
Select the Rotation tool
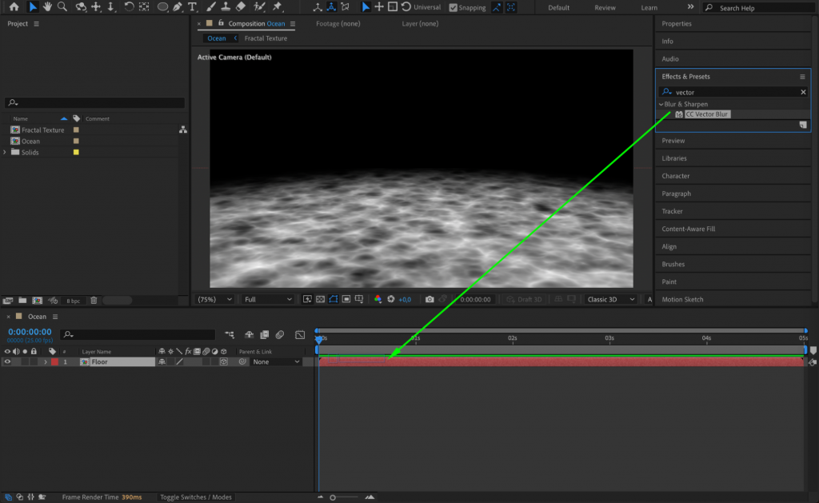point(128,7)
